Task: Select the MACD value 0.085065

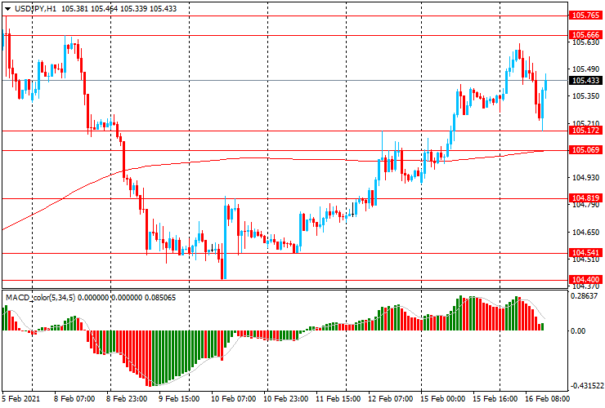Action: point(160,297)
